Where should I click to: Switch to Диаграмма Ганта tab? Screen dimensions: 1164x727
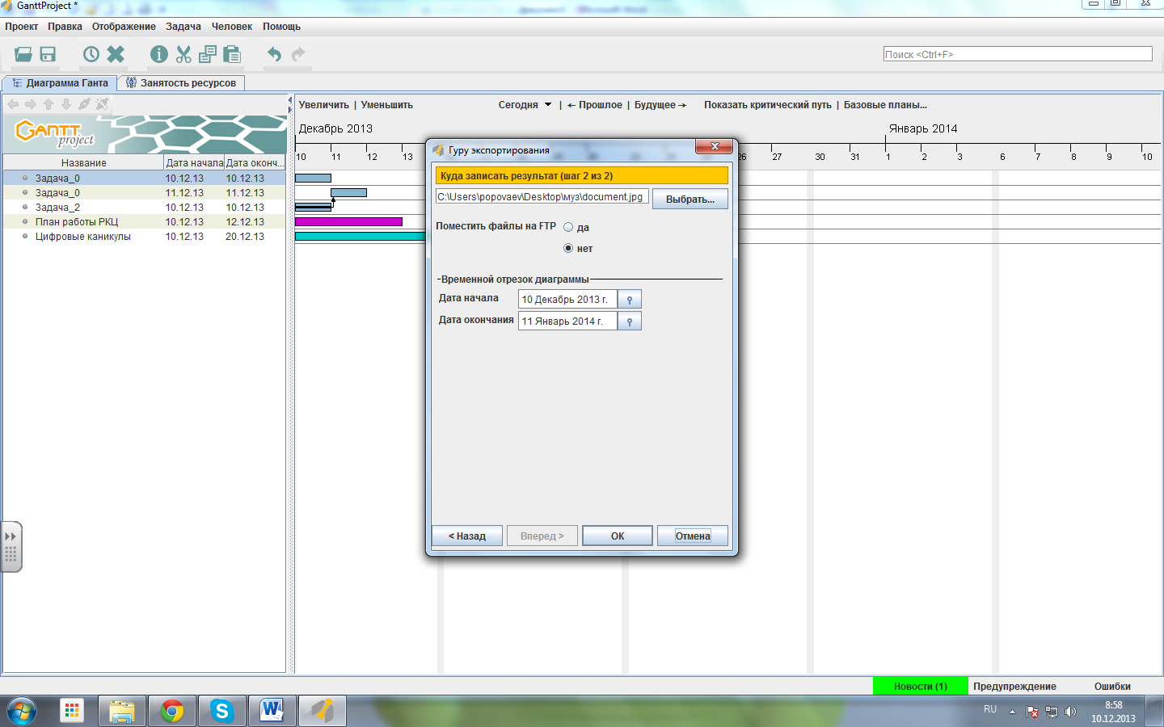[x=60, y=83]
